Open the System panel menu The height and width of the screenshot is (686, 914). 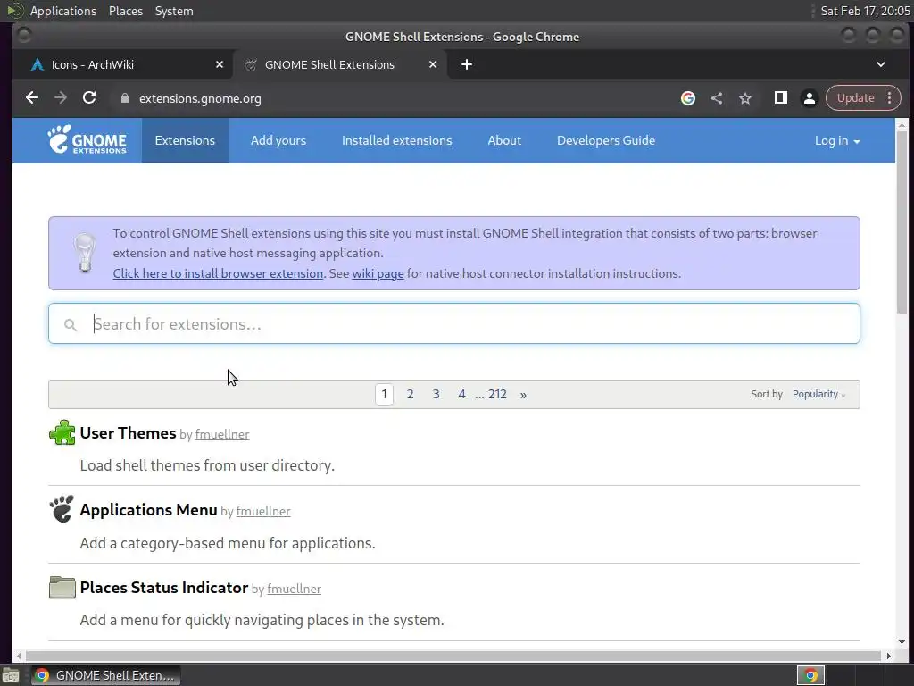[x=174, y=11]
